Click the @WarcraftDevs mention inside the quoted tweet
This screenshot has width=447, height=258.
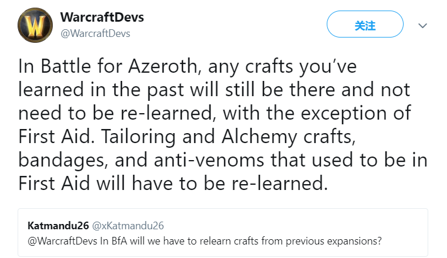[x=62, y=241]
